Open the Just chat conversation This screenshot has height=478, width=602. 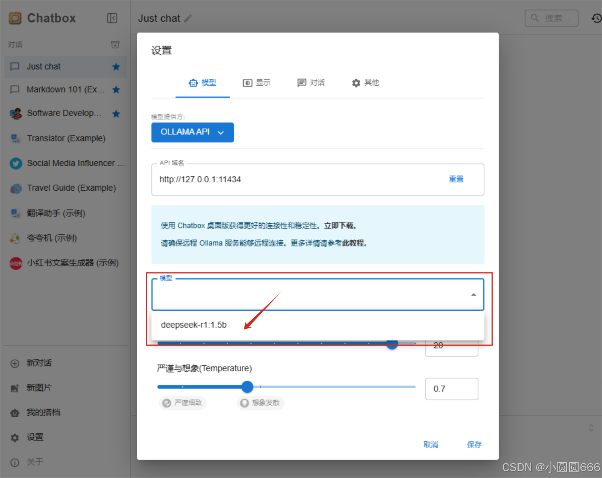65,67
